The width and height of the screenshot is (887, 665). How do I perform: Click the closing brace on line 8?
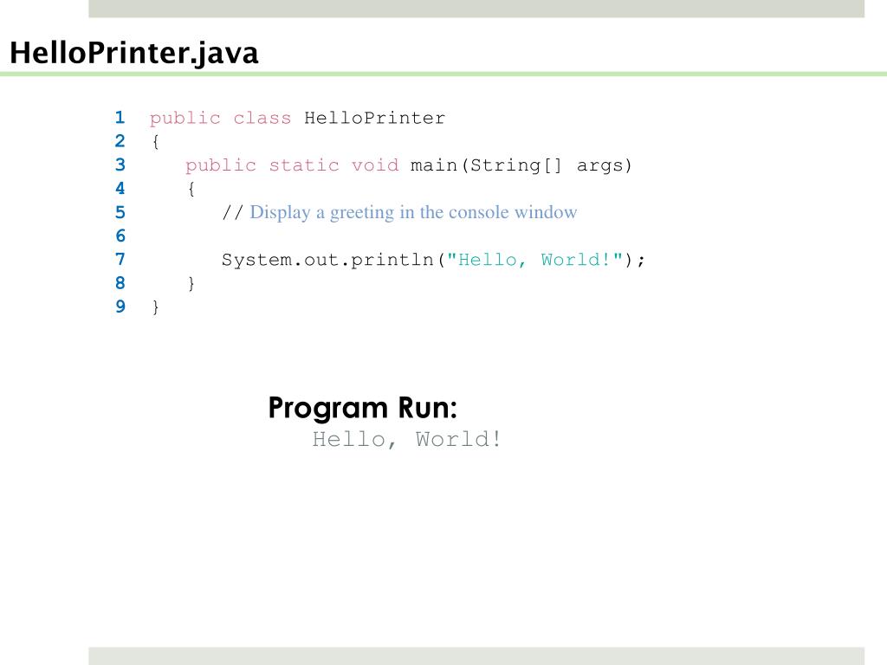(x=191, y=283)
